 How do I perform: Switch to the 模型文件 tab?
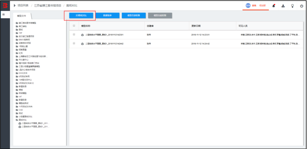point(22,16)
